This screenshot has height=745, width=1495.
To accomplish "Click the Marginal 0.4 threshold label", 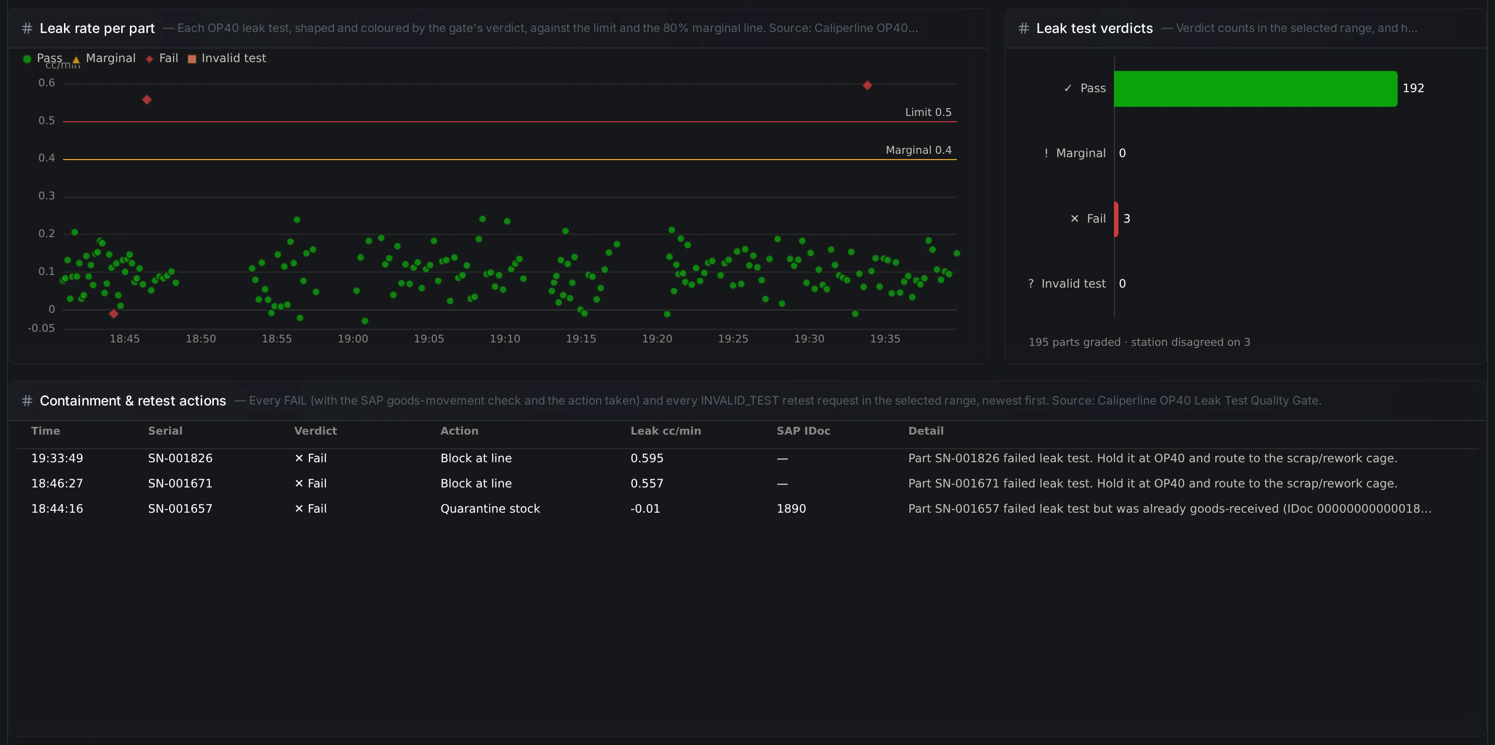I will (x=919, y=150).
